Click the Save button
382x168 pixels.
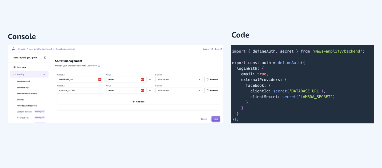click(x=216, y=119)
